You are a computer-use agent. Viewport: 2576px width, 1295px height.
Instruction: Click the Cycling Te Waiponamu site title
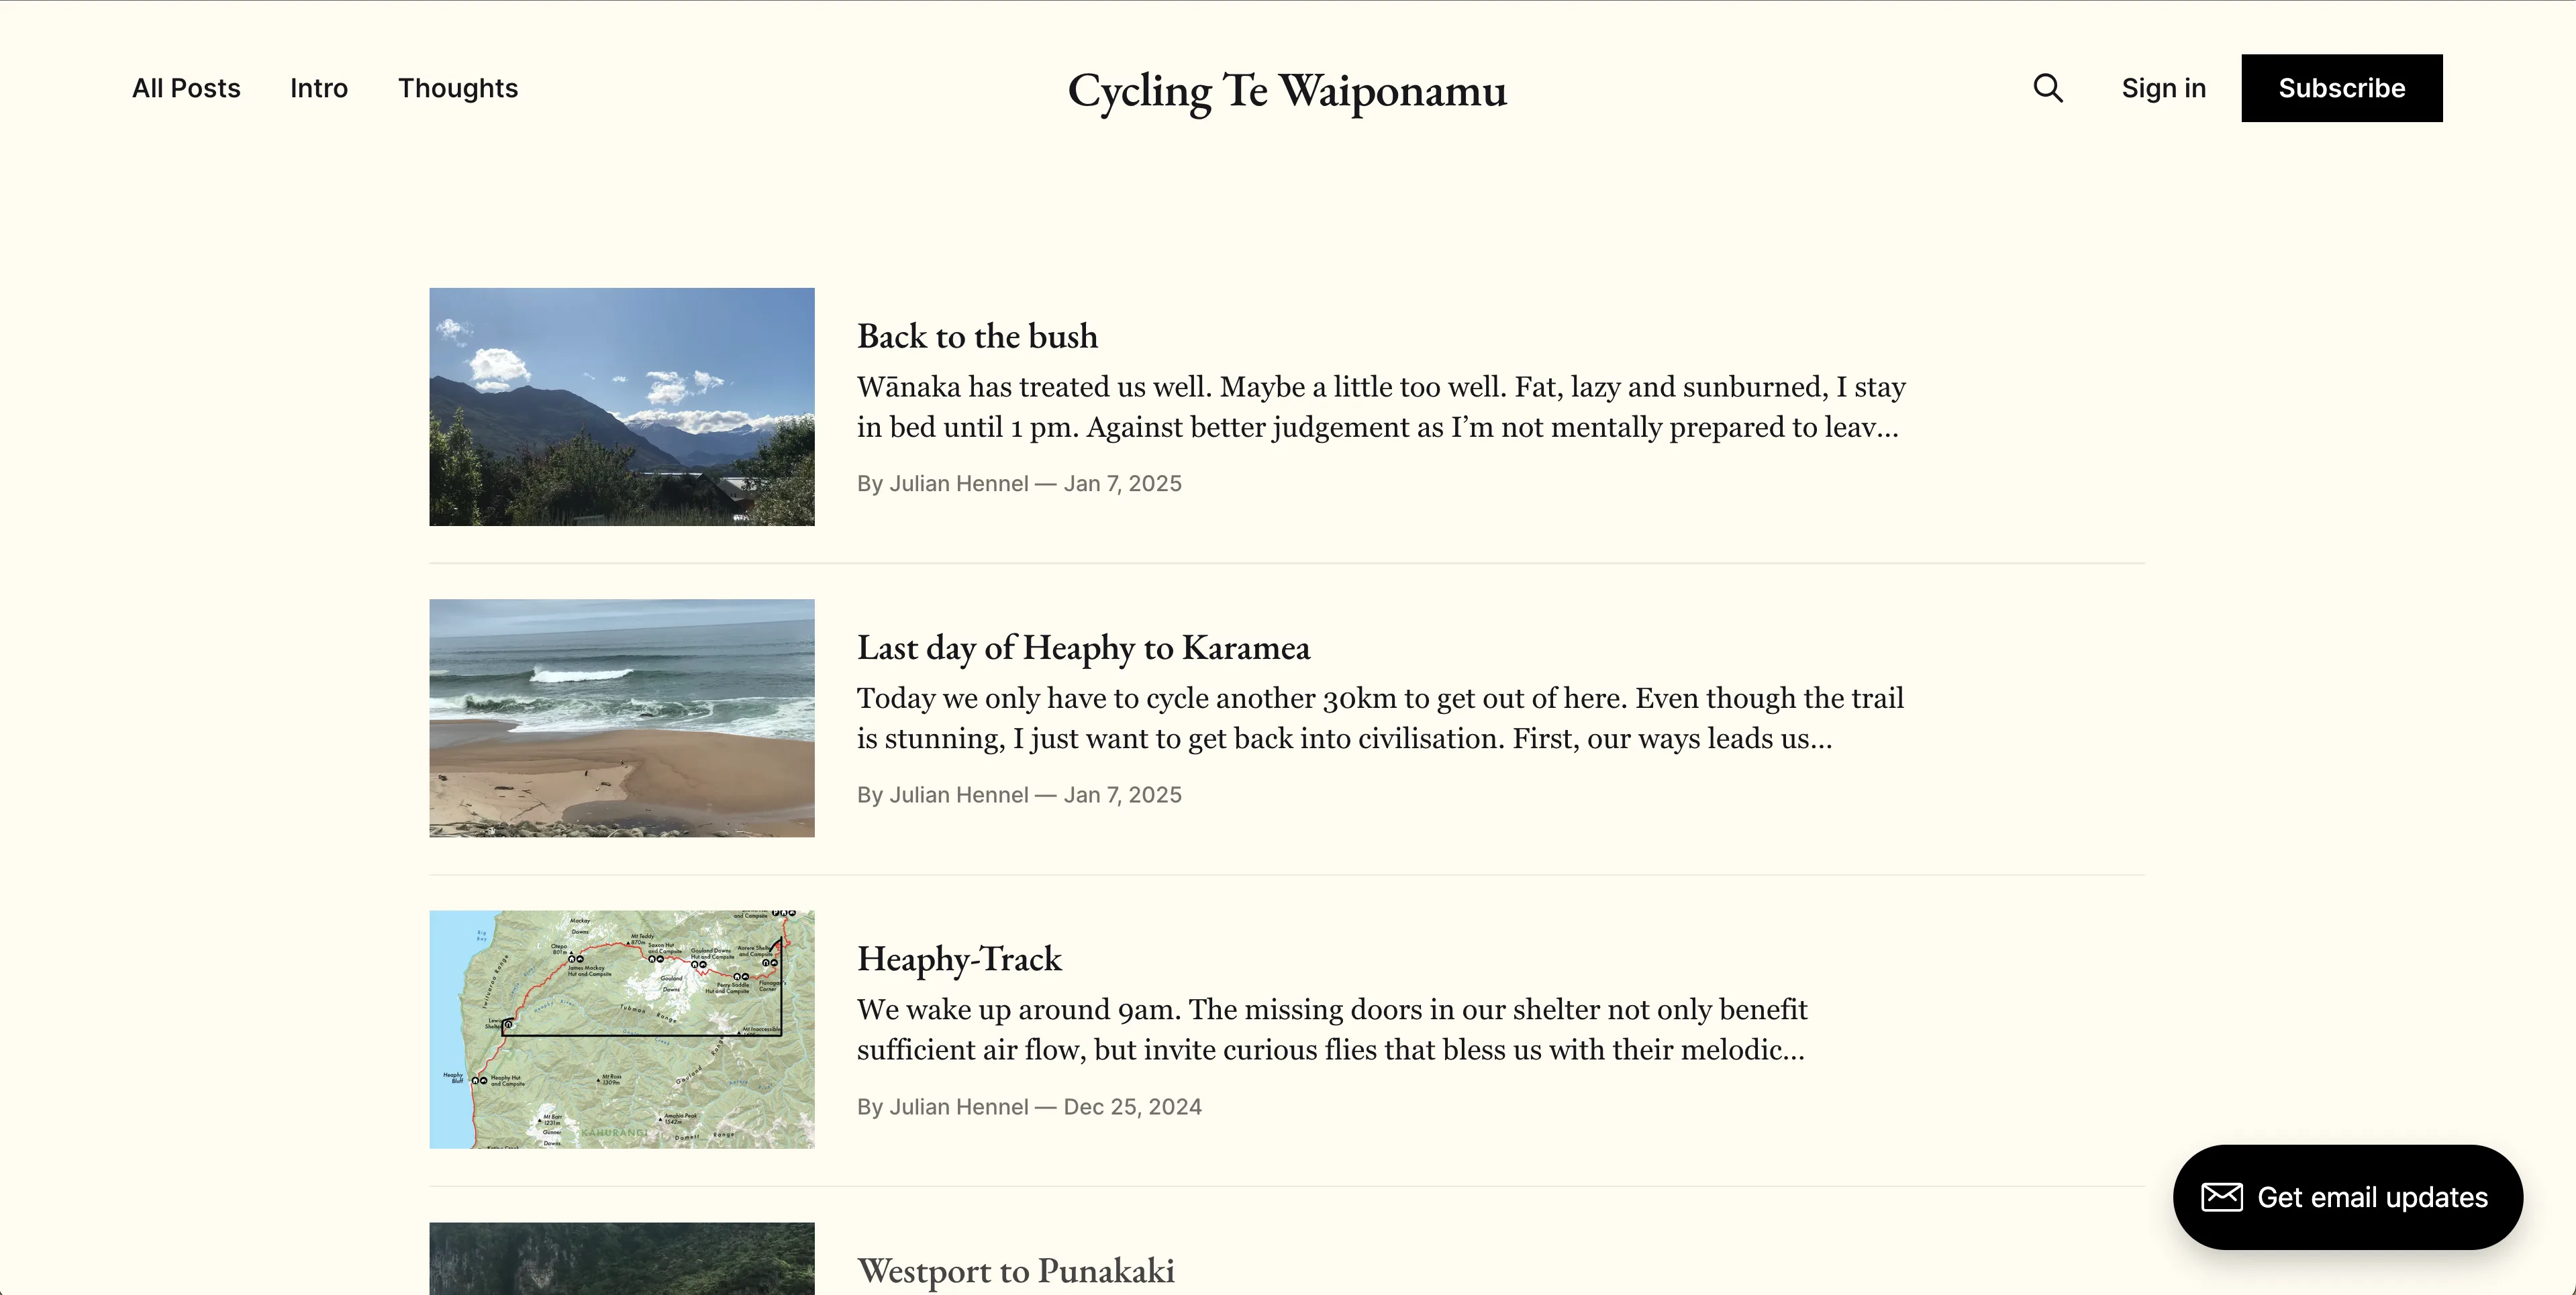tap(1287, 91)
